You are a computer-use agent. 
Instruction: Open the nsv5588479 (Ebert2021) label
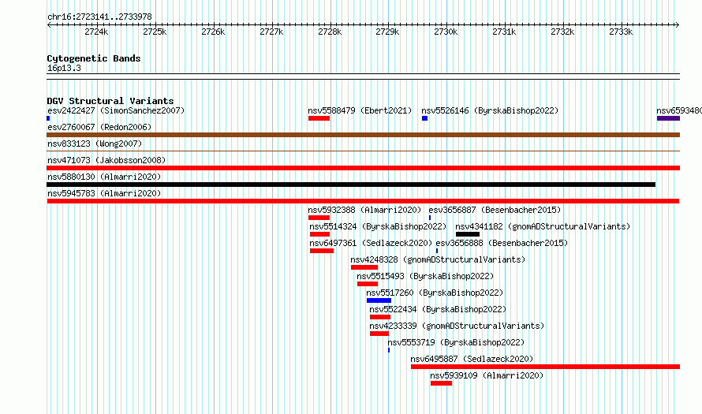(x=360, y=110)
